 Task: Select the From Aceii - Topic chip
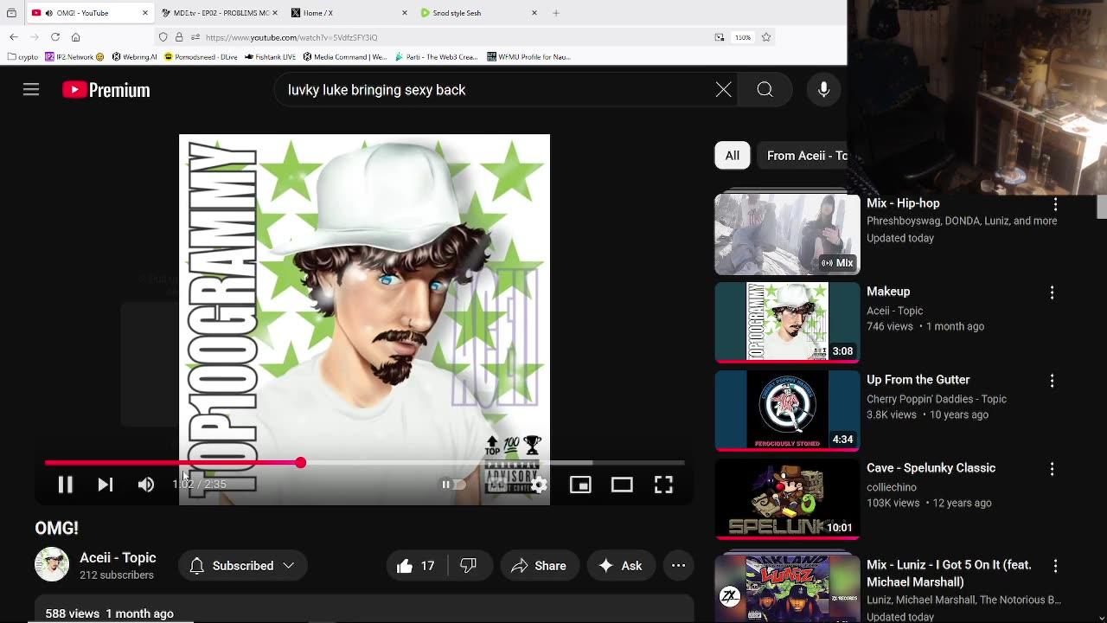pos(803,156)
